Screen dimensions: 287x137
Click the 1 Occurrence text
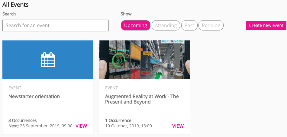(x=118, y=120)
